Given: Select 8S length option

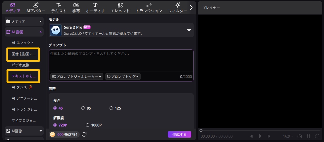Looking at the screenshot, I should click(x=86, y=108).
